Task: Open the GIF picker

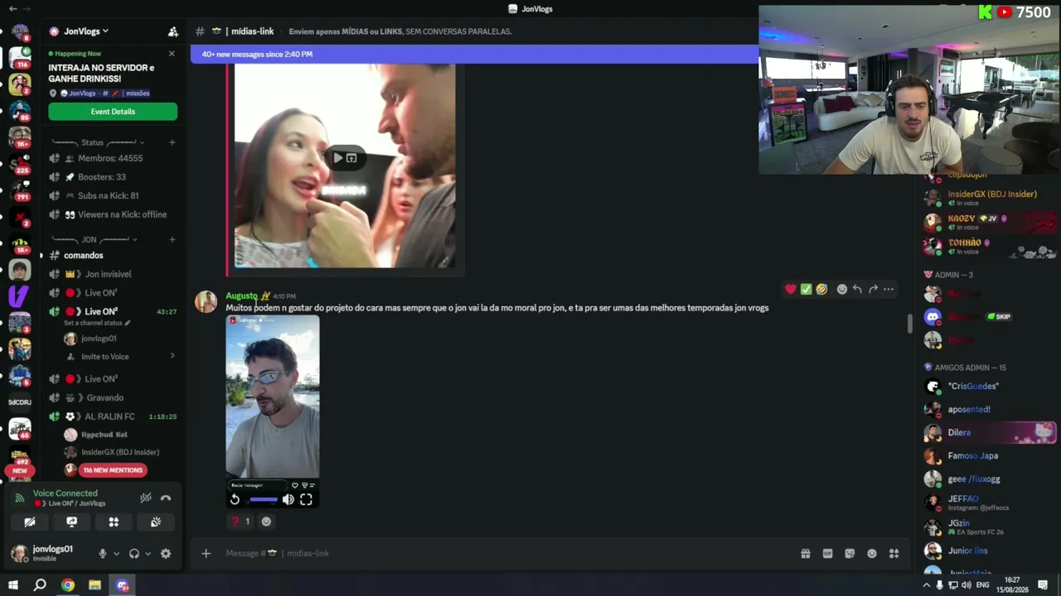Action: 827,554
